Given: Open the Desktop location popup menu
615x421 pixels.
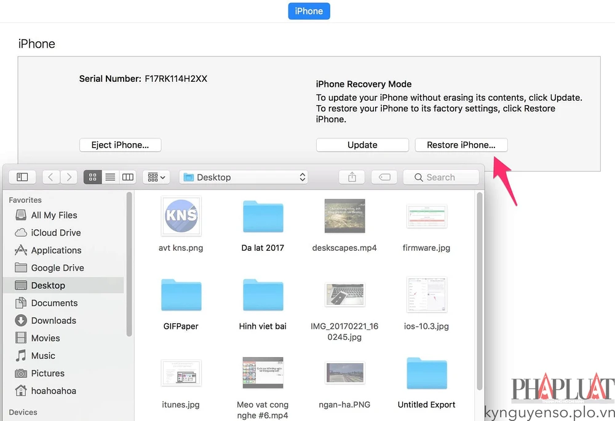Looking at the screenshot, I should click(x=244, y=177).
